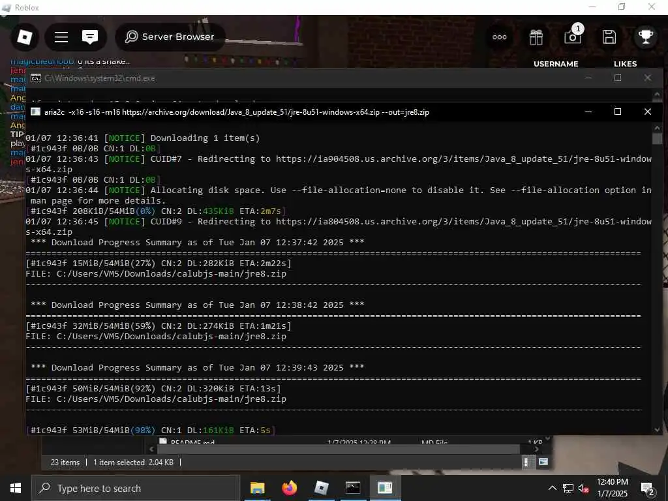Open the notification center icon

tap(648, 489)
